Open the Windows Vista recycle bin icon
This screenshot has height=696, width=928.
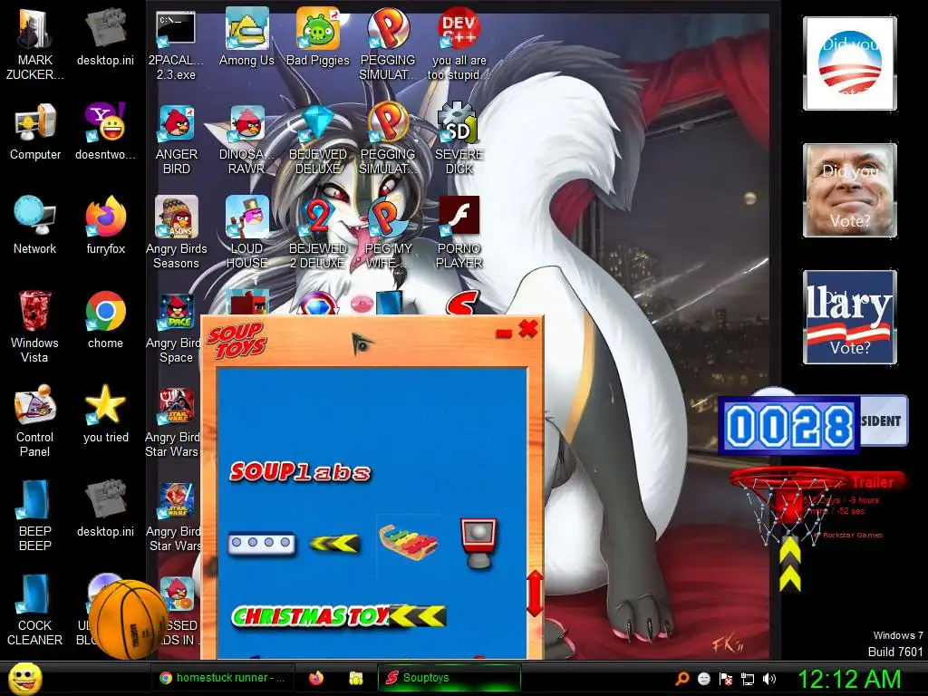(34, 326)
